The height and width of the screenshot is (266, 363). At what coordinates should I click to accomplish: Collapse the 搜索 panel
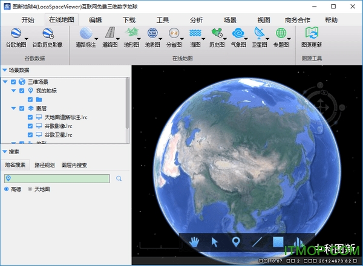click(4, 152)
